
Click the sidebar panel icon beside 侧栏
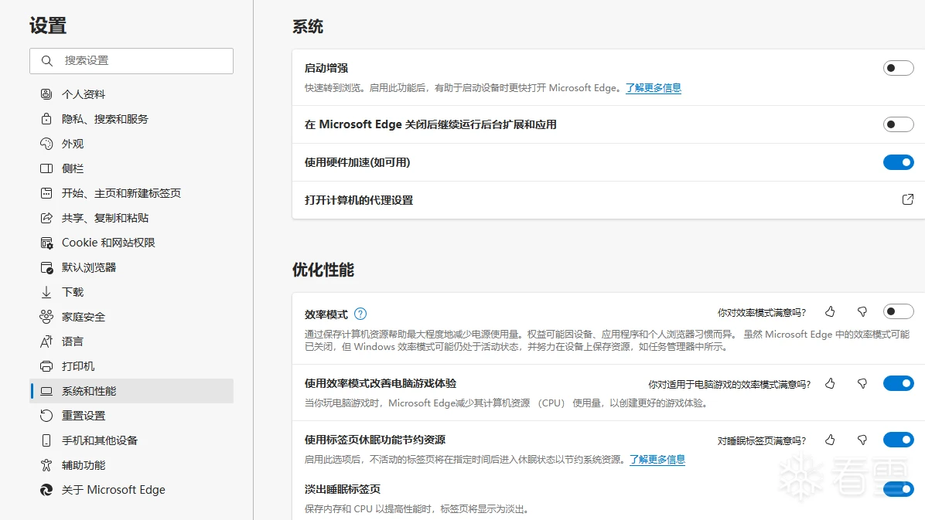[46, 168]
